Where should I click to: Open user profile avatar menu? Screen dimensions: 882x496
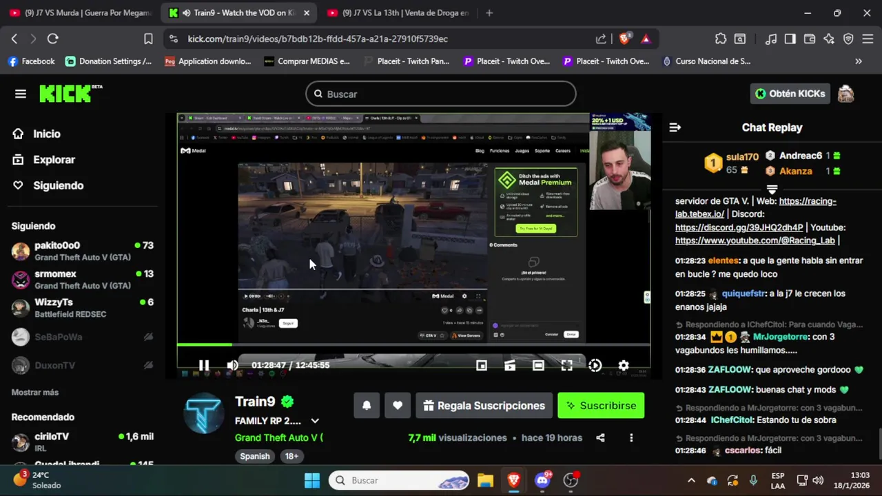click(845, 94)
